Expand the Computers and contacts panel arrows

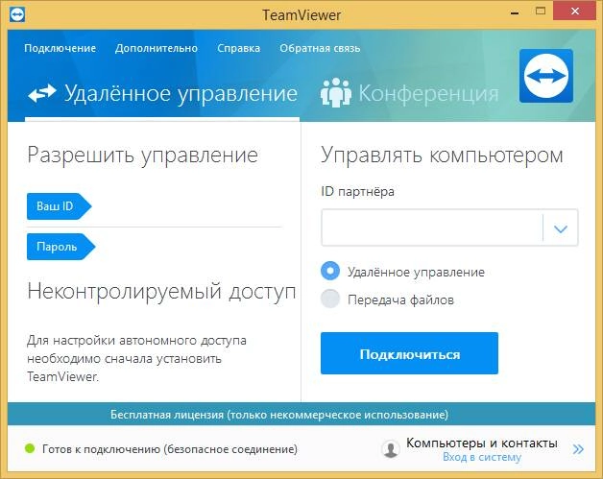click(578, 449)
